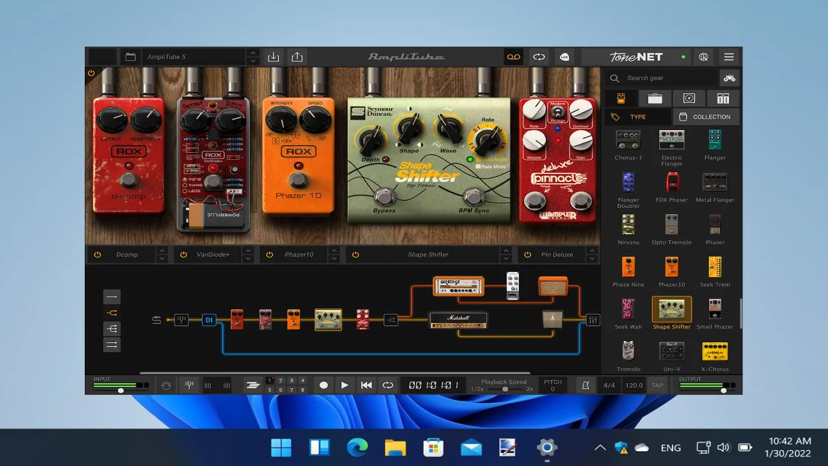This screenshot has height=466, width=828.
Task: Toggle power for Pin Deluxe slot
Action: pyautogui.click(x=527, y=254)
